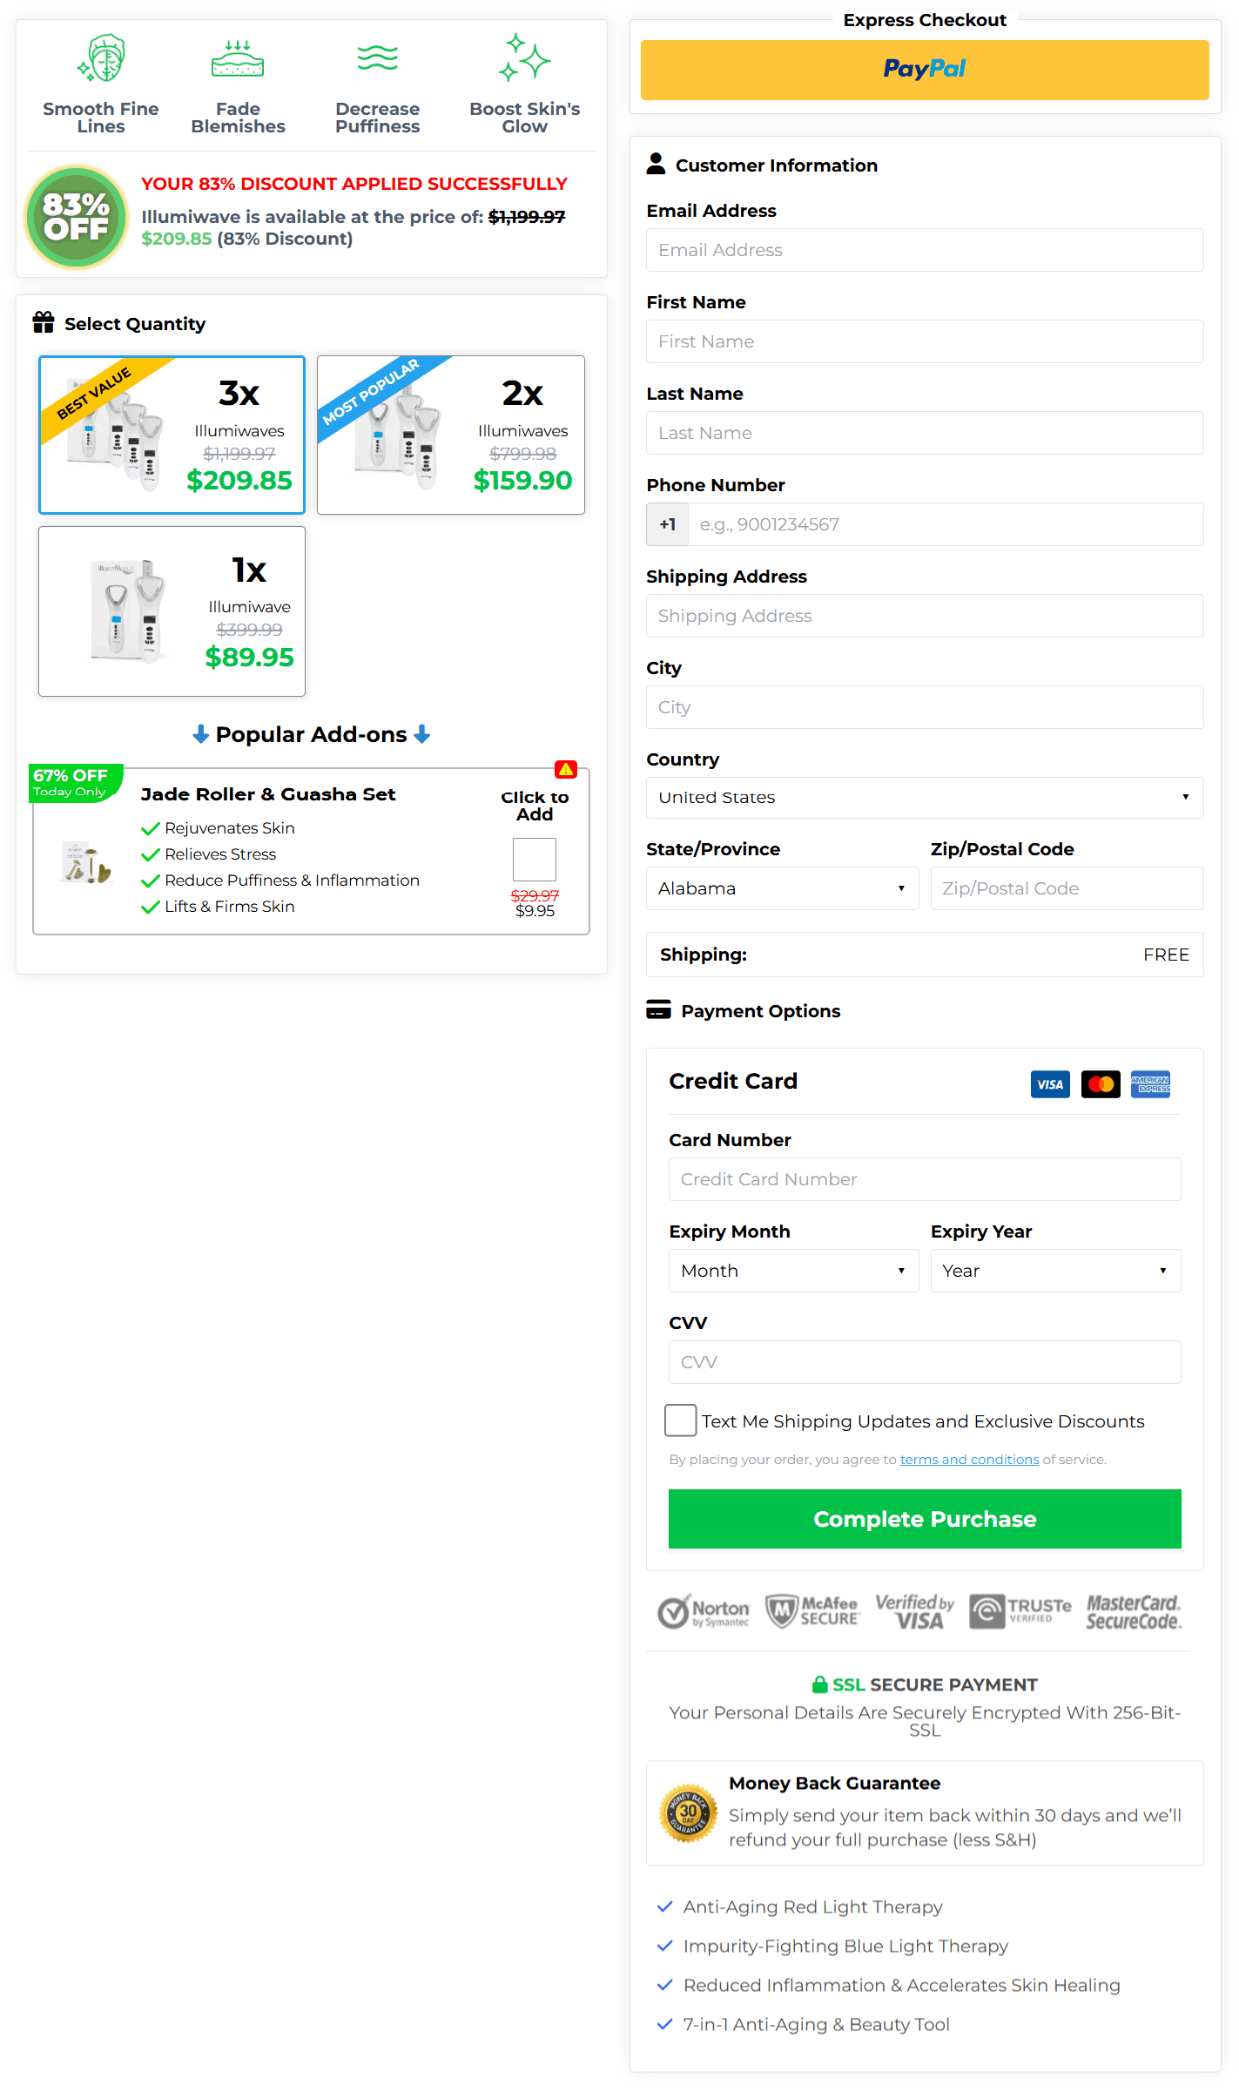Viewport: 1239px width, 2092px height.
Task: Select the Smooth Fine Lines benefit icon
Action: coord(100,57)
